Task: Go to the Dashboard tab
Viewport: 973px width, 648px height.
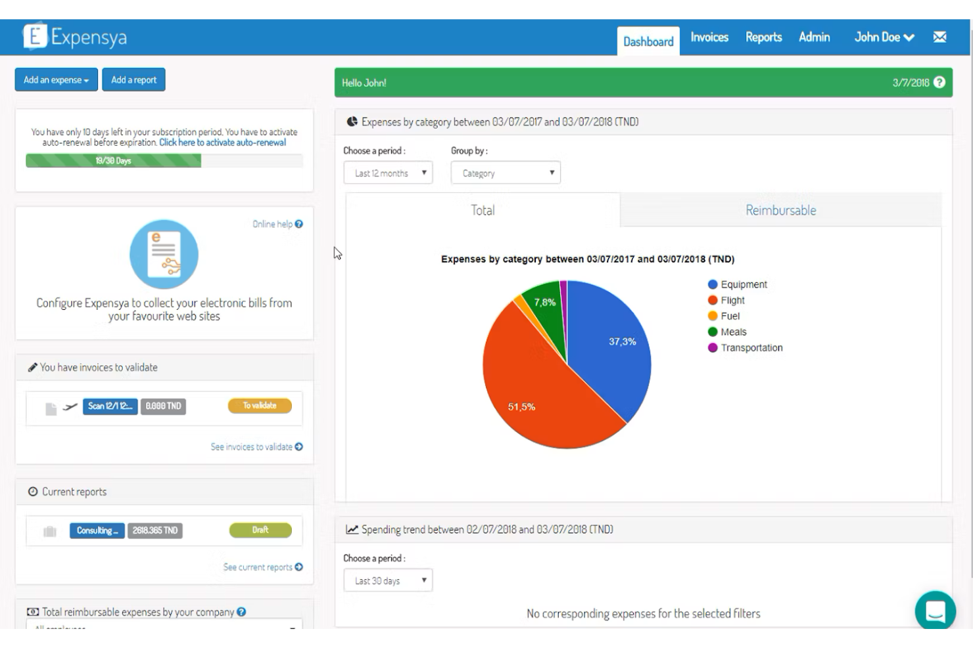Action: 648,41
